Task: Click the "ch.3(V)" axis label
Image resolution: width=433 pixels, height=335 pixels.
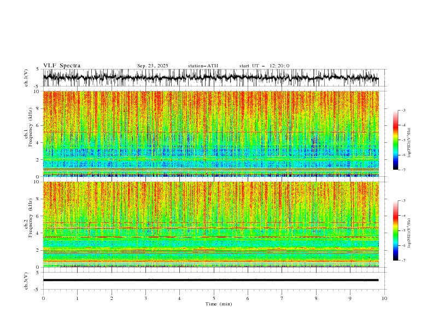Action: (26, 281)
